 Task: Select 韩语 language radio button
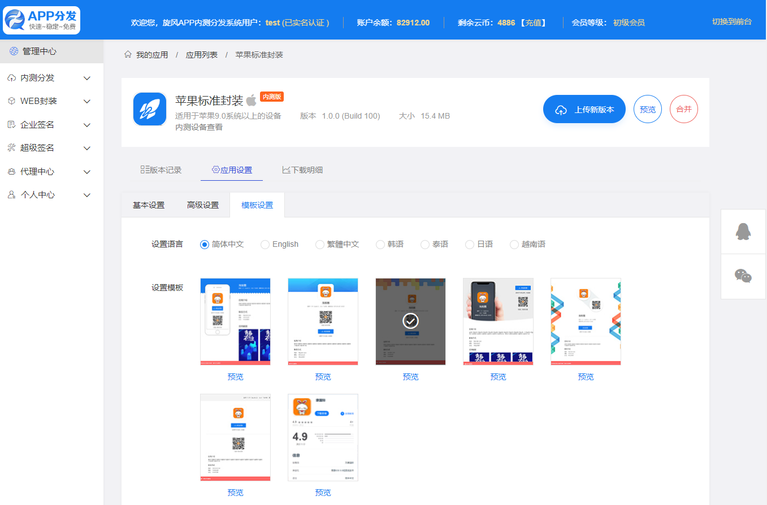(x=380, y=245)
